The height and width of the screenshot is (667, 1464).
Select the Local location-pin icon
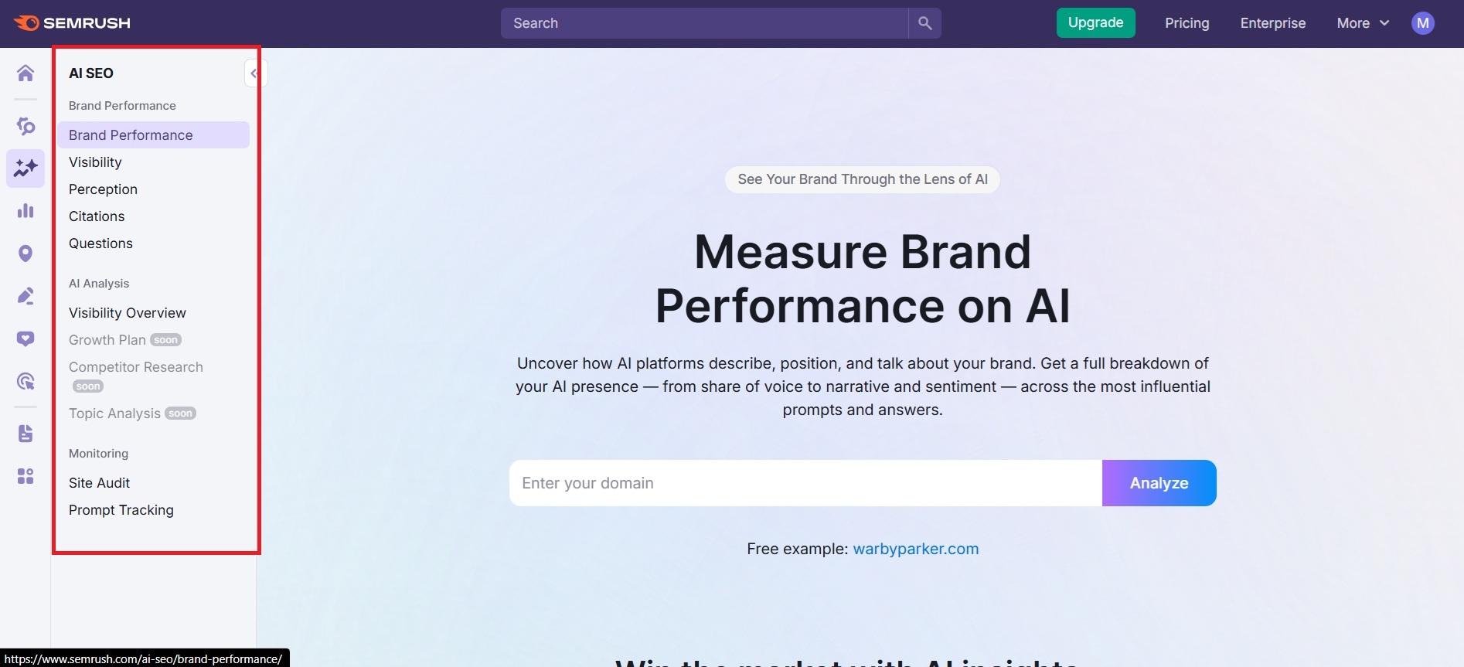tap(26, 253)
